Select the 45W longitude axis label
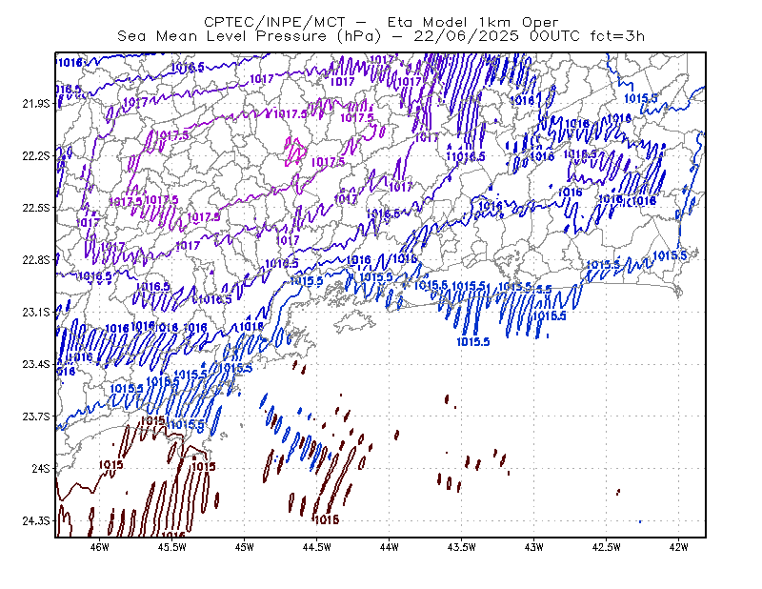762x589 pixels. [245, 547]
